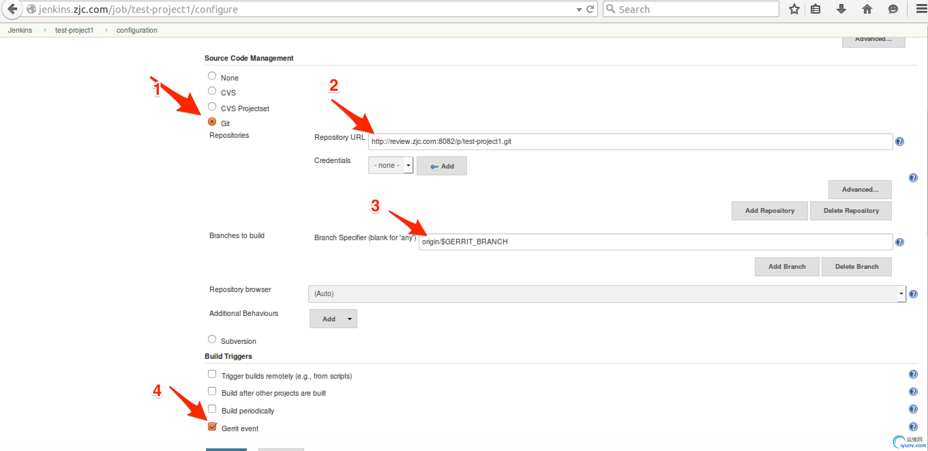Open the bookmarks list icon

coord(815,9)
